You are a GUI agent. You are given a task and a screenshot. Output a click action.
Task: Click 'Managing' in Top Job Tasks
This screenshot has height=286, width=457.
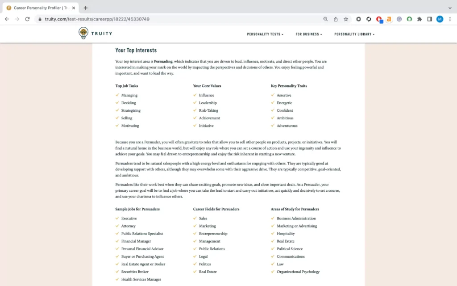pyautogui.click(x=129, y=95)
